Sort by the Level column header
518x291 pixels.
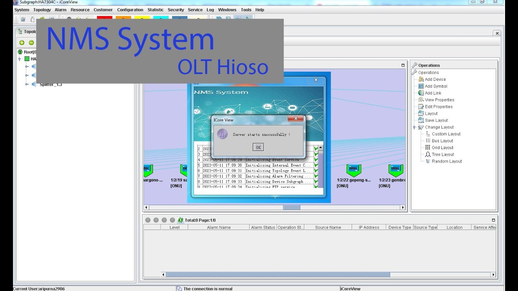(174, 228)
